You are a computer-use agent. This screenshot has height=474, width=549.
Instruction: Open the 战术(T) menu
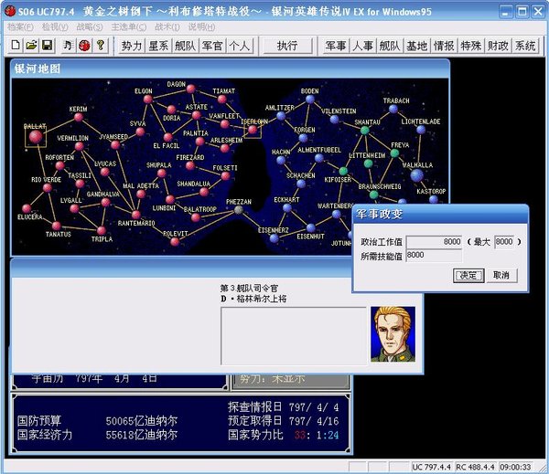(167, 26)
